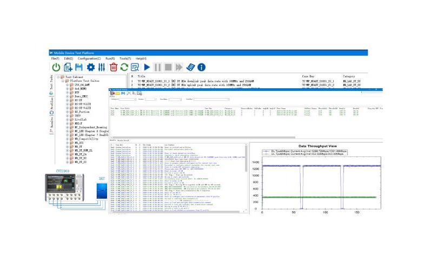424x262 pixels.
Task: Collapse the Test Cabinet root node
Action: [58, 77]
